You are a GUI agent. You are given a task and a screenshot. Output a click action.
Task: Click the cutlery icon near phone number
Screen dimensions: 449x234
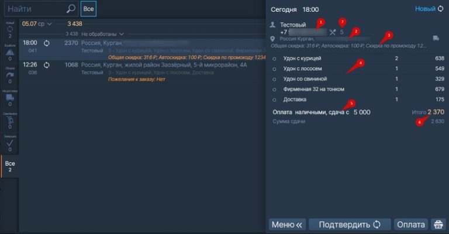333,32
